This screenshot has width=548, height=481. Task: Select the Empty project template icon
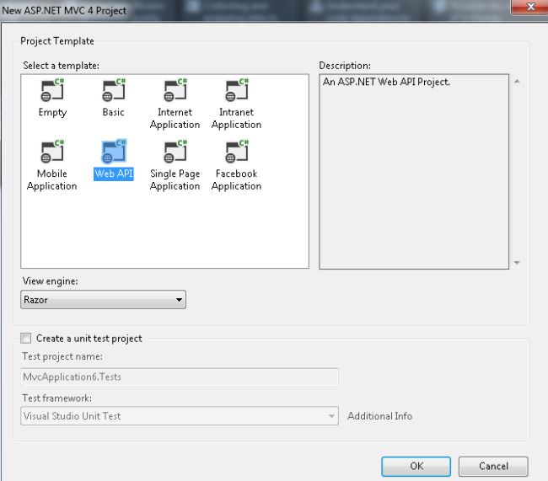52,90
